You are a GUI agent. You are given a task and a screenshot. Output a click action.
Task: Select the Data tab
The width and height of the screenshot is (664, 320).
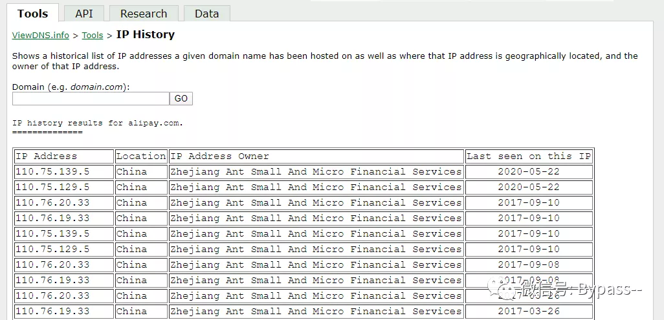[206, 14]
